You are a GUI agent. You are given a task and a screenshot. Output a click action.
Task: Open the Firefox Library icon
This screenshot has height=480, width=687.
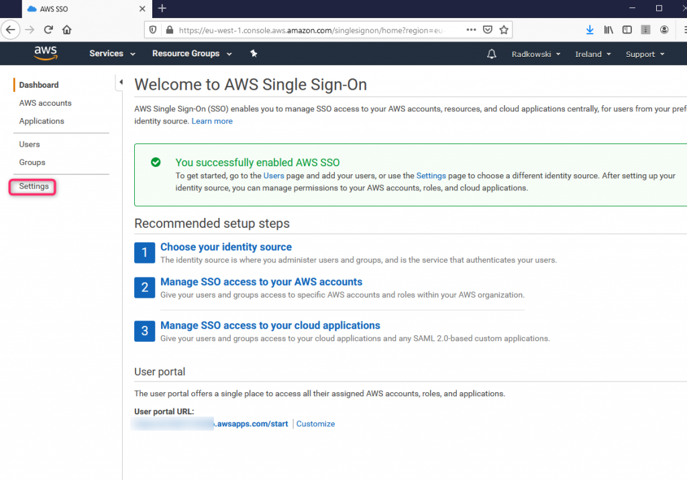609,29
